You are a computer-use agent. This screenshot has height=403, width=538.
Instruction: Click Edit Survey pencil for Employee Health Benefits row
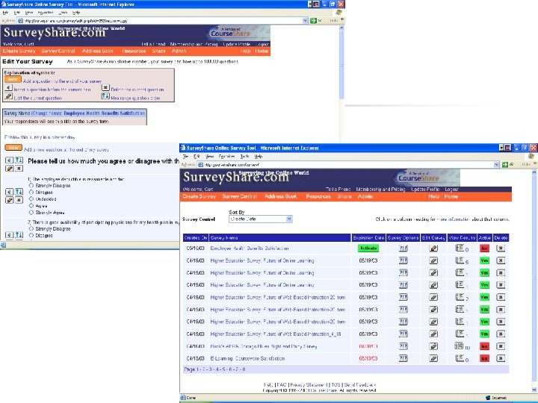433,248
